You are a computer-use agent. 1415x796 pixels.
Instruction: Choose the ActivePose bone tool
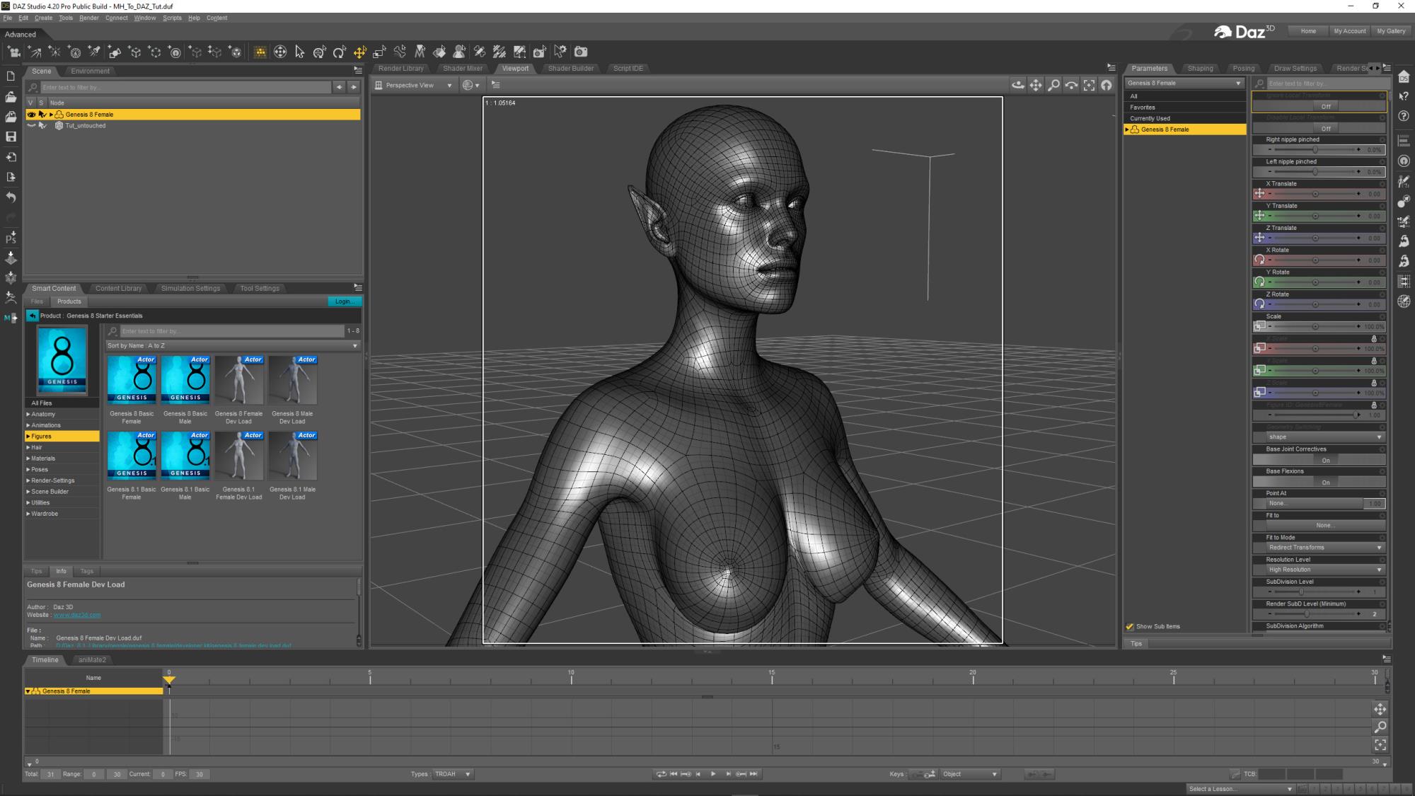point(400,52)
